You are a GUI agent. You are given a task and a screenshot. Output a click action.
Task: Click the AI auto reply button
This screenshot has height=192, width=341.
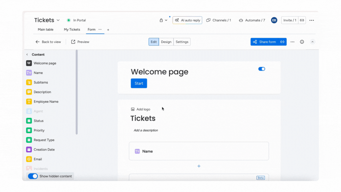[x=187, y=20]
